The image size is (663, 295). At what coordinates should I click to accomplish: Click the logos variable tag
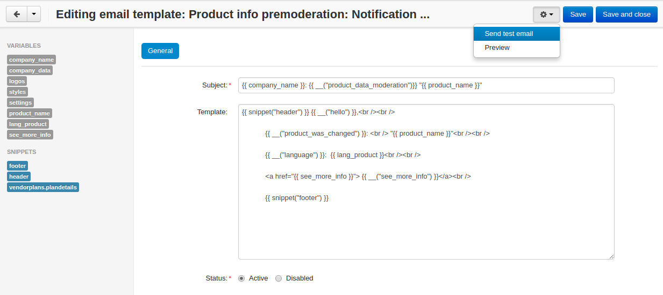(17, 81)
